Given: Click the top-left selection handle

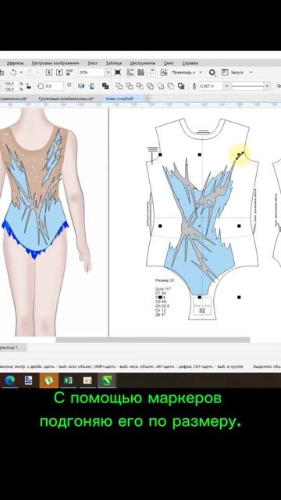Looking at the screenshot, I should pyautogui.click(x=160, y=155).
